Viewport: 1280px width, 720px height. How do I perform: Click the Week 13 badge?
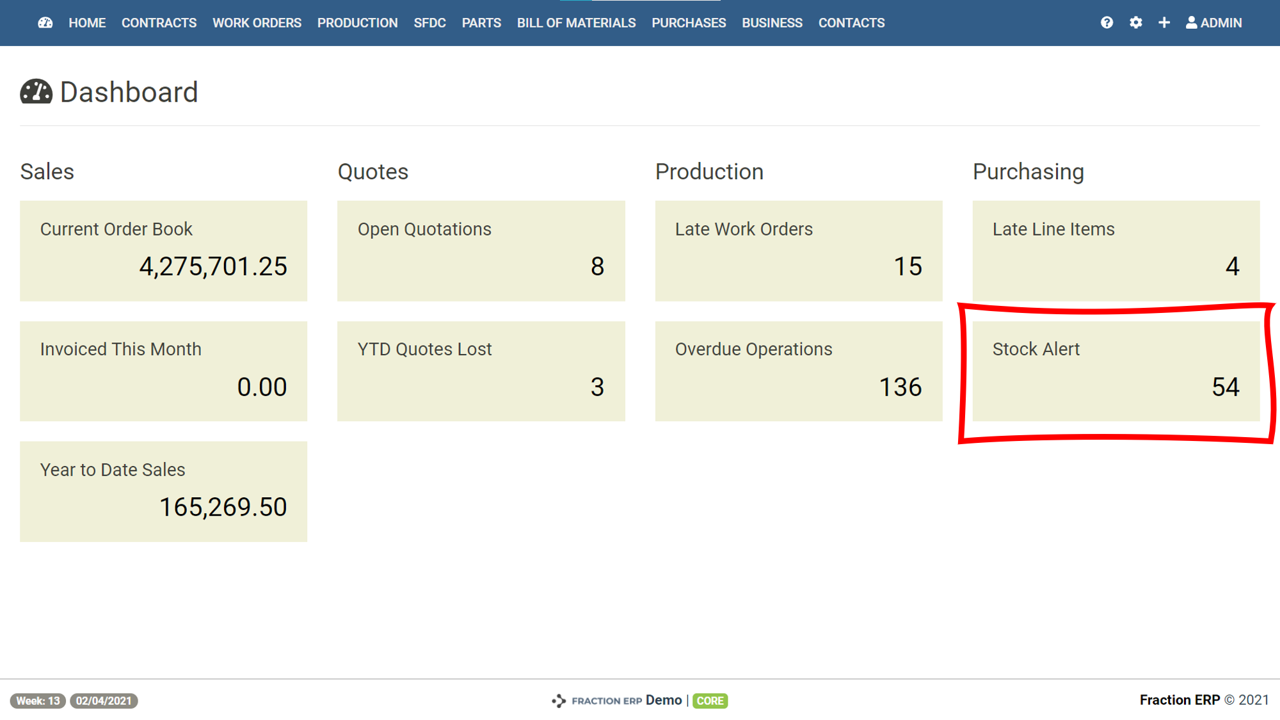click(x=38, y=701)
